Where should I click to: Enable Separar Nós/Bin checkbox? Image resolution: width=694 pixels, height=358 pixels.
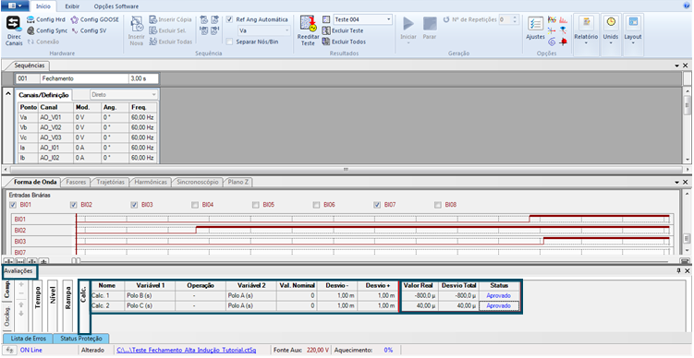pyautogui.click(x=229, y=42)
